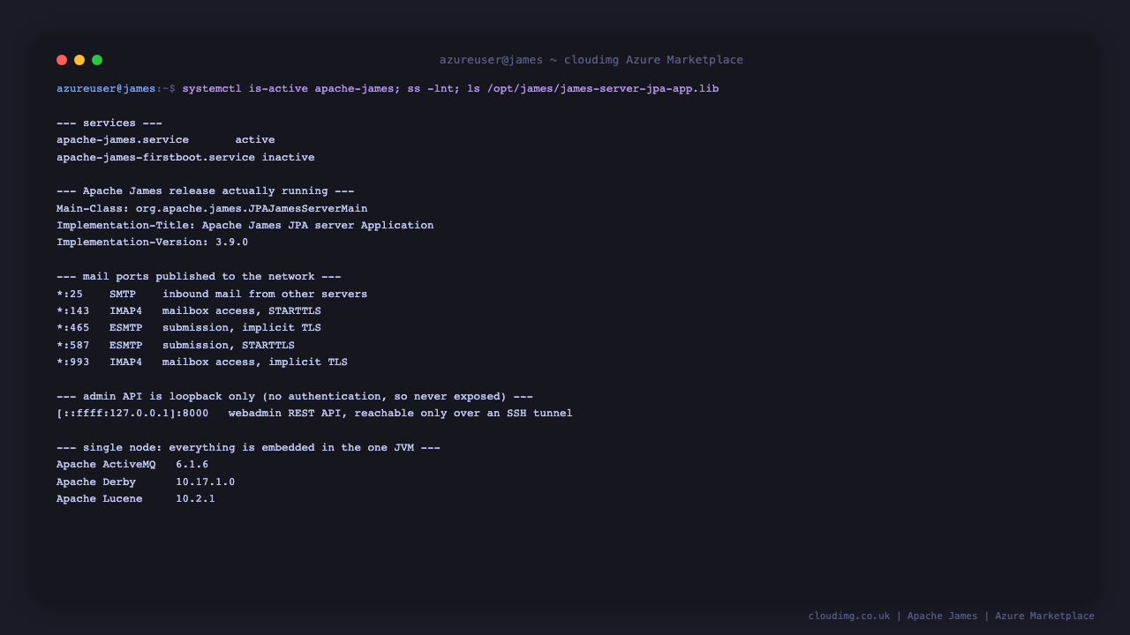This screenshot has width=1130, height=635.
Task: Click the terminal title 'azureuser@james ~ cloudimg Azure Marketplace'
Action: click(x=591, y=60)
